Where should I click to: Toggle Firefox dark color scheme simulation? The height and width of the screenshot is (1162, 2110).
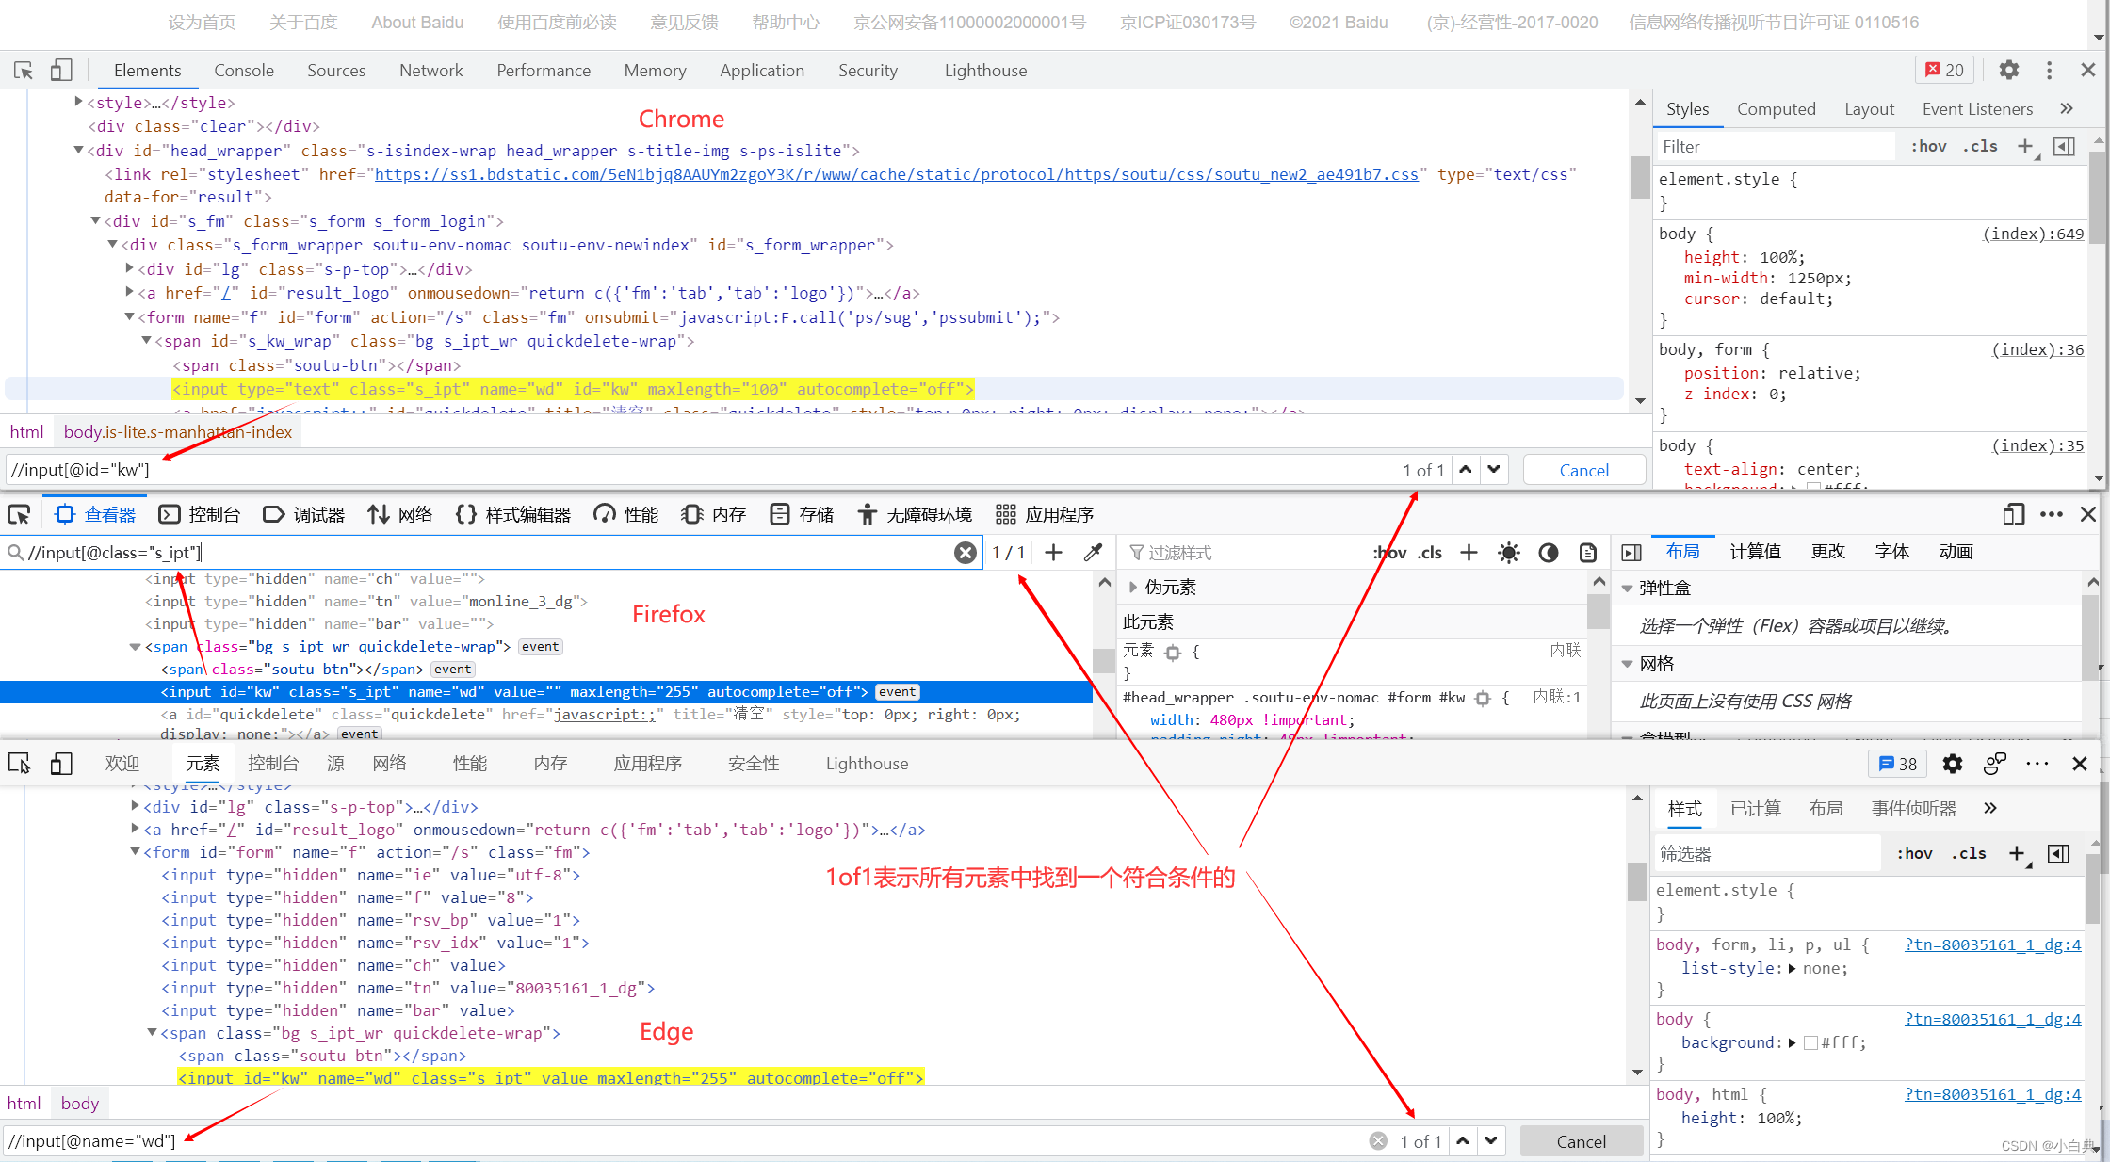[1548, 553]
